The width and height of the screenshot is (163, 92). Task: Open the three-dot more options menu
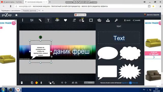(23, 20)
